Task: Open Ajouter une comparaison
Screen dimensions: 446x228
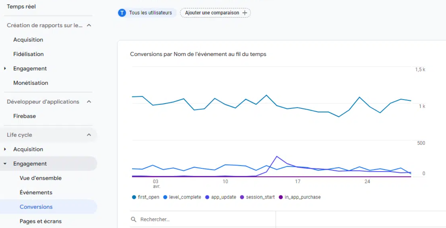Action: [x=215, y=13]
